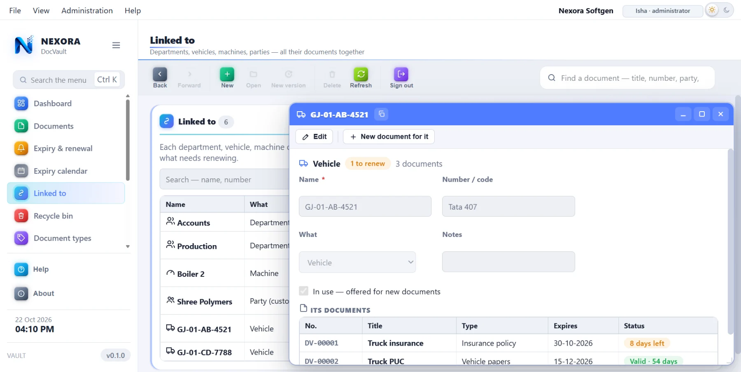This screenshot has height=372, width=741.
Task: Collapse sidebar with hamburger icon
Action: pyautogui.click(x=116, y=45)
